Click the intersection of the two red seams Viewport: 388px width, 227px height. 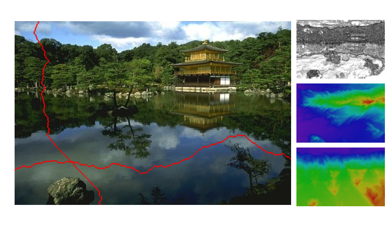click(72, 162)
